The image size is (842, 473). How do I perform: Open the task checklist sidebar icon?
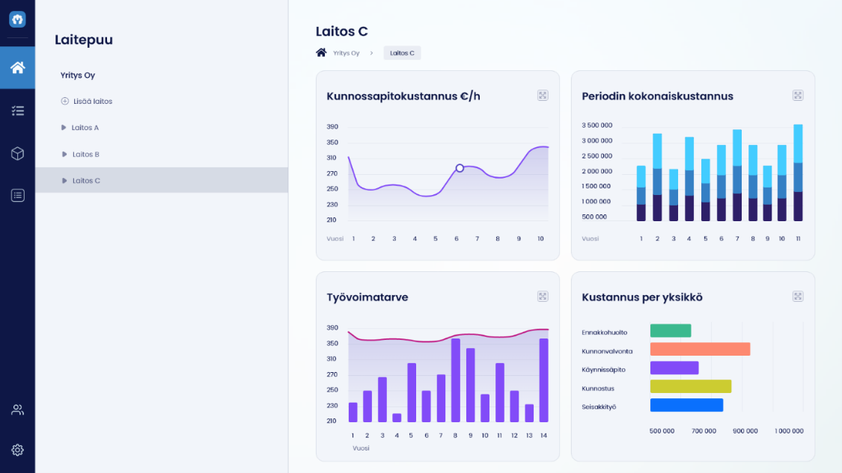pyautogui.click(x=17, y=111)
